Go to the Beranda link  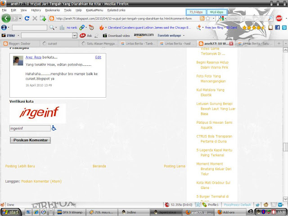pos(99,166)
